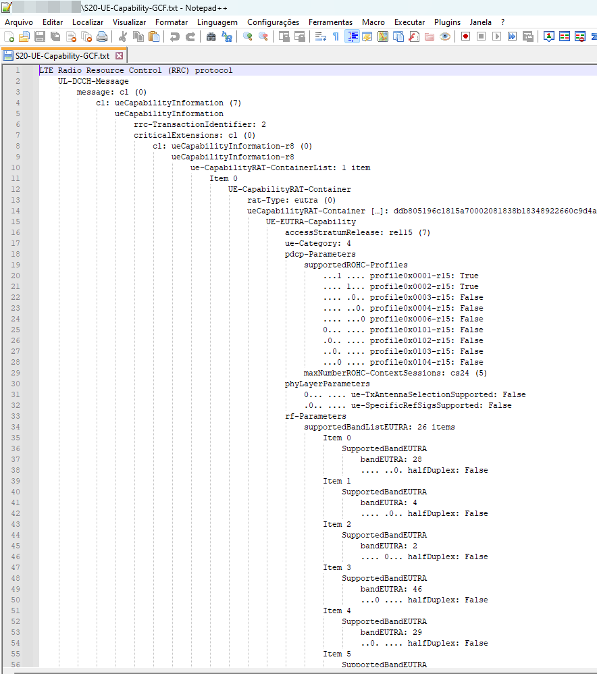
Task: Open the Function List panel icon
Action: click(414, 37)
